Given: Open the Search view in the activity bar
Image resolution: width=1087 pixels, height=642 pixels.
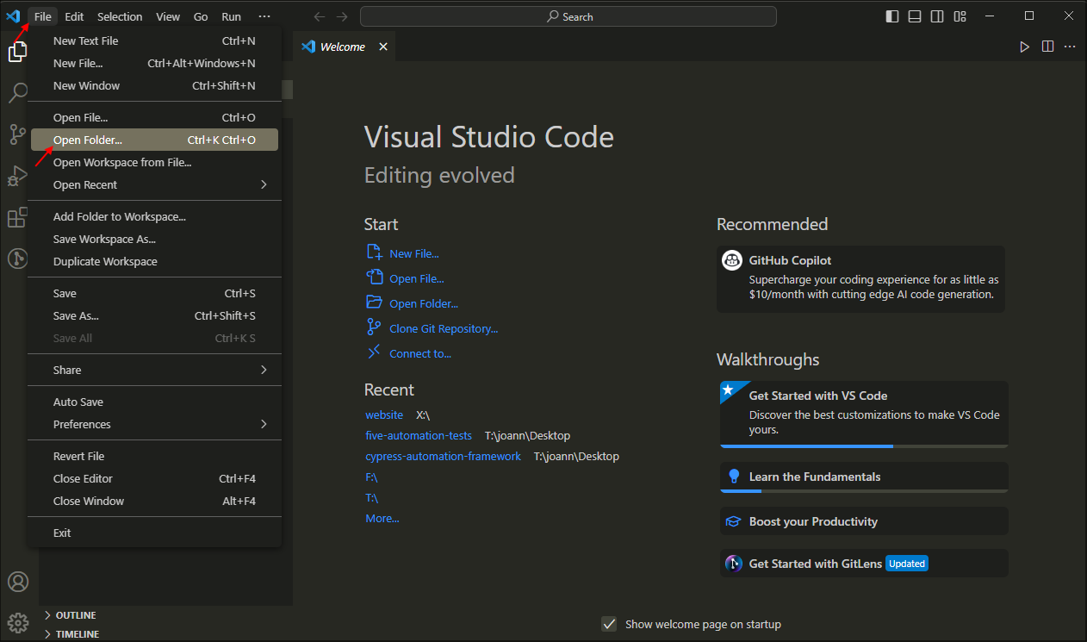Looking at the screenshot, I should click(17, 92).
